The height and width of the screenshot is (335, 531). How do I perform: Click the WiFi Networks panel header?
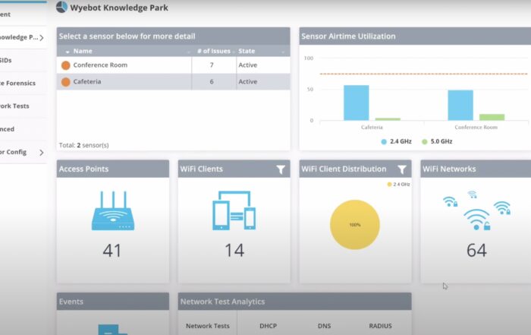pyautogui.click(x=476, y=169)
